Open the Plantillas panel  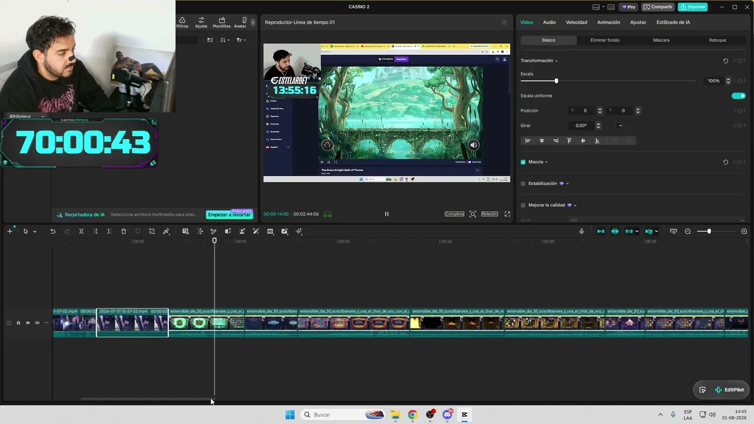pos(221,22)
